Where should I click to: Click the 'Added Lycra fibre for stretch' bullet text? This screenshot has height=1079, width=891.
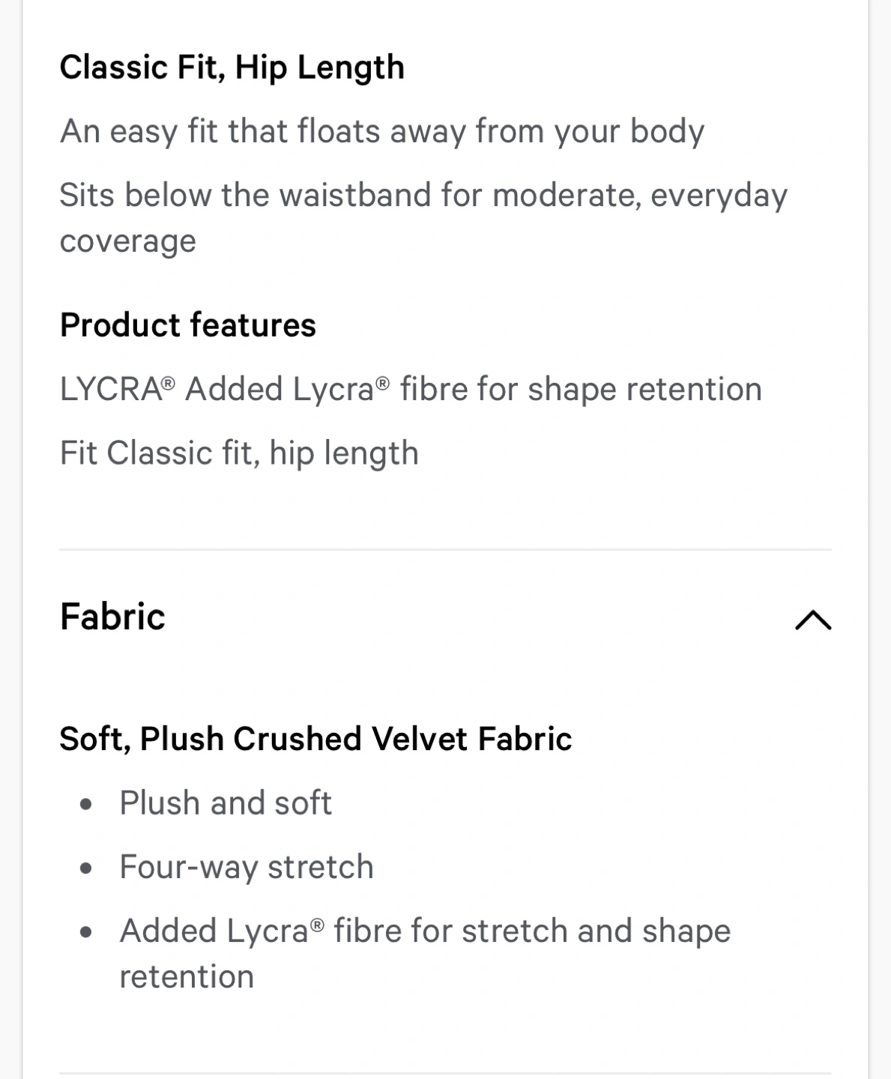pos(424,931)
